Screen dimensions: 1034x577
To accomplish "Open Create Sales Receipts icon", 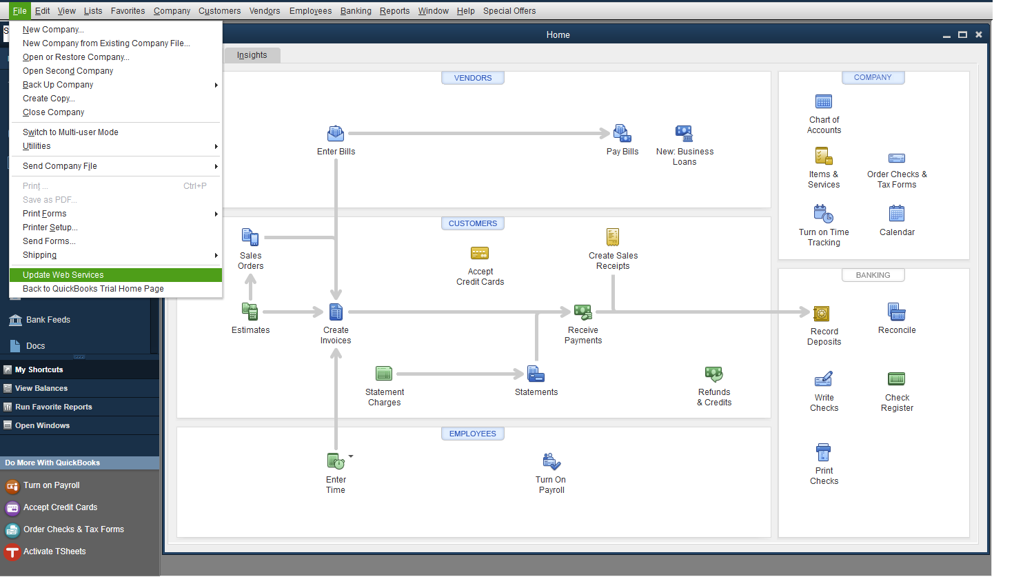I will (613, 237).
